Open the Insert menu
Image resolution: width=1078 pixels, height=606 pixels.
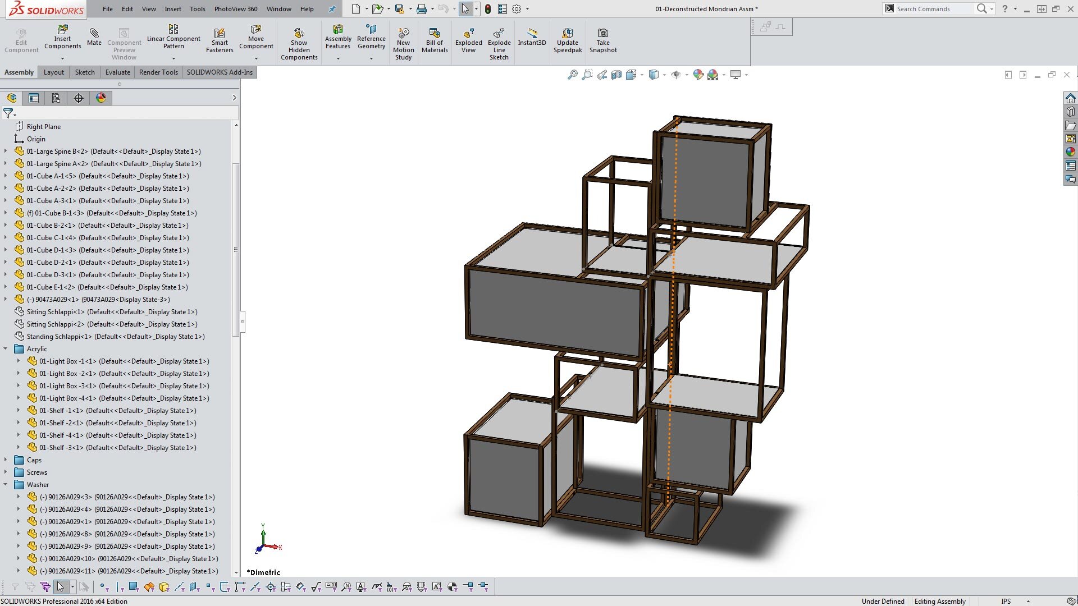pyautogui.click(x=173, y=9)
